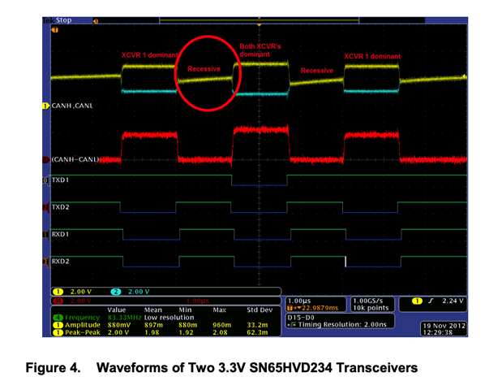Click the 897m amplitude mean value
Viewport: 502px width, 390px height.
click(x=153, y=325)
